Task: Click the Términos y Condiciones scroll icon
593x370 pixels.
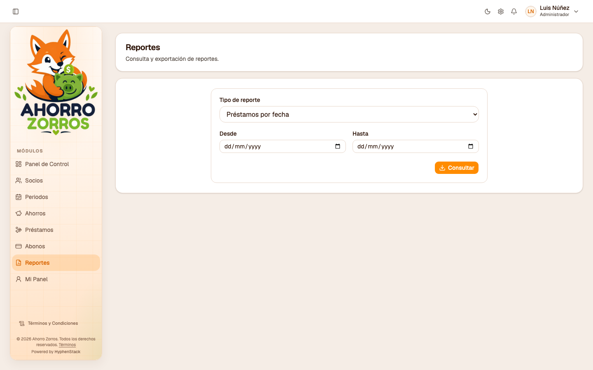Action: pos(22,324)
